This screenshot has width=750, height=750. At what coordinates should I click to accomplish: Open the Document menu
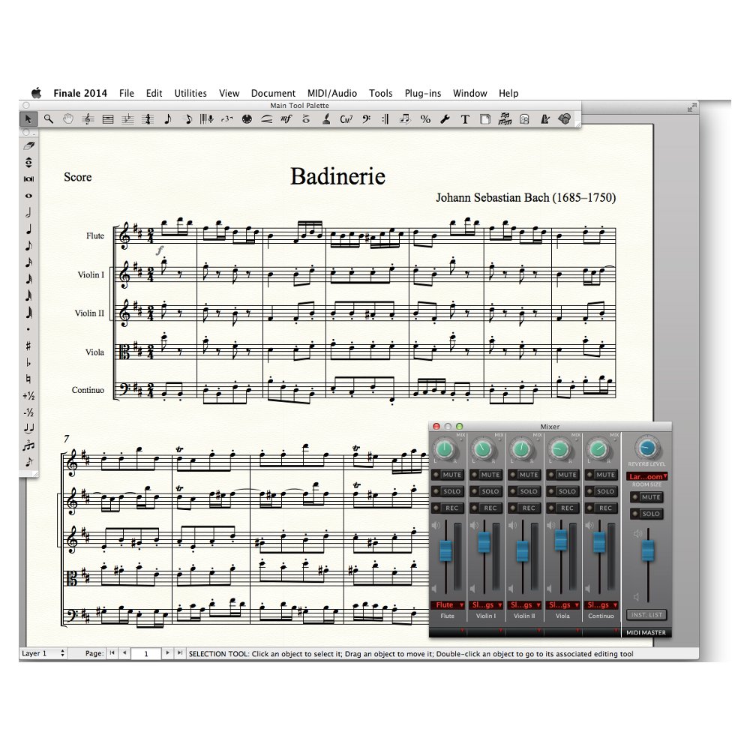(x=273, y=93)
